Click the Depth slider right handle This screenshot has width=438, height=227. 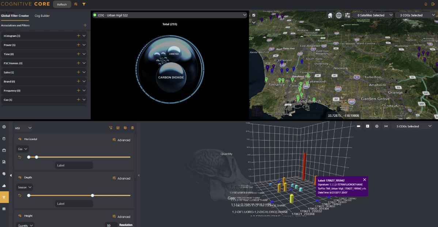coord(92,196)
